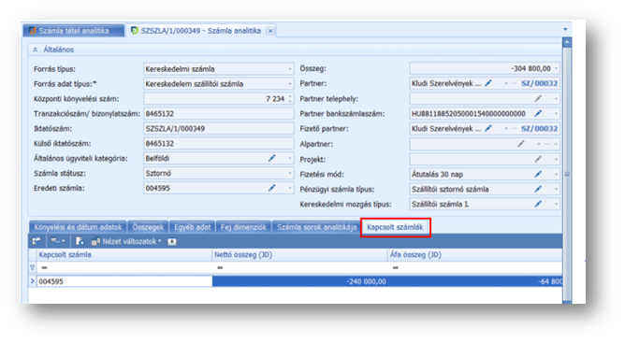Viewport: 625px width, 343px height.
Task: Open the Forrás típus dropdown
Action: click(290, 69)
